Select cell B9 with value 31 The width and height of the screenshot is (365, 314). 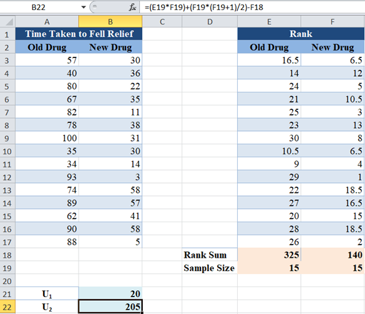(110, 138)
